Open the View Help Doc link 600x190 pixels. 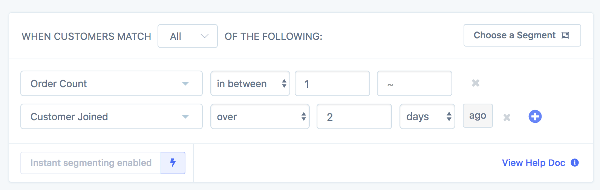(x=534, y=163)
